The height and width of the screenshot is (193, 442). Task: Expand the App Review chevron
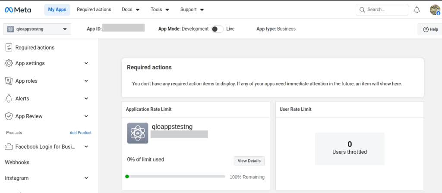click(86, 116)
